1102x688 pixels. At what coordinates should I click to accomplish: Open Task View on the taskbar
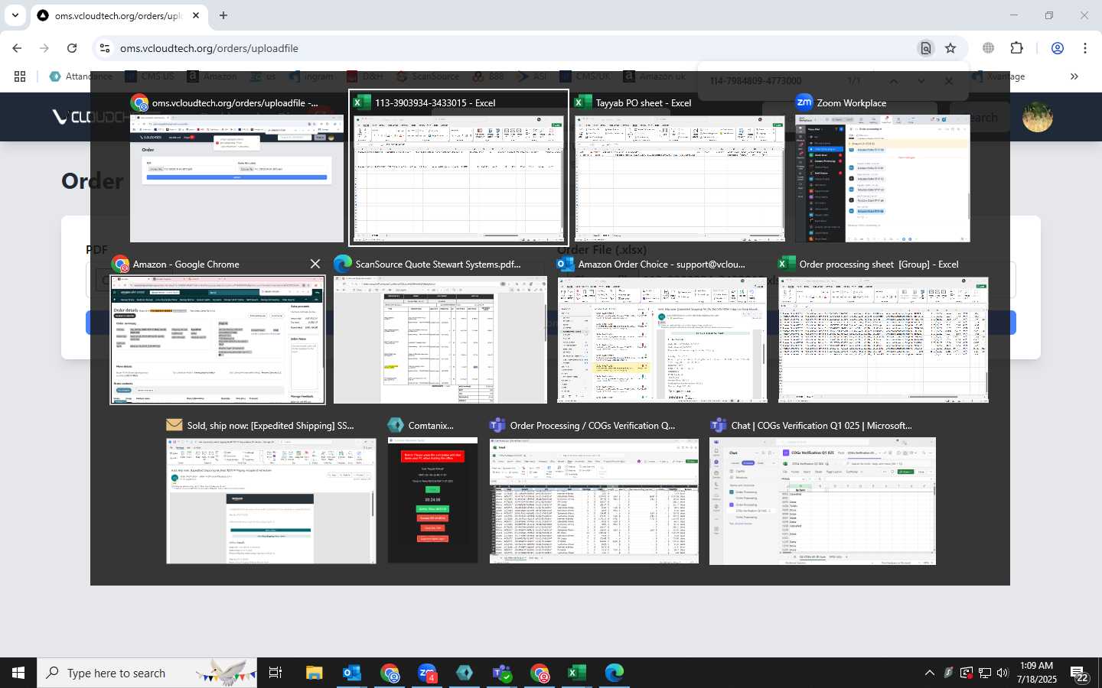click(x=275, y=673)
